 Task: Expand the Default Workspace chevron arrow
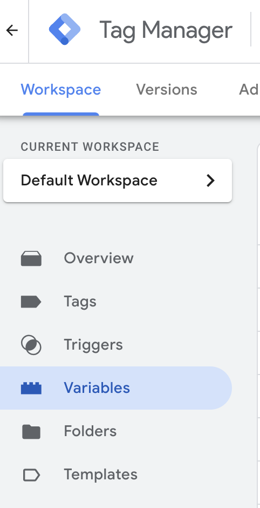click(210, 181)
